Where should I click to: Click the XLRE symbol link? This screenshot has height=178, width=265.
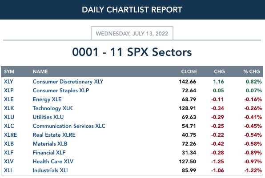point(11,135)
